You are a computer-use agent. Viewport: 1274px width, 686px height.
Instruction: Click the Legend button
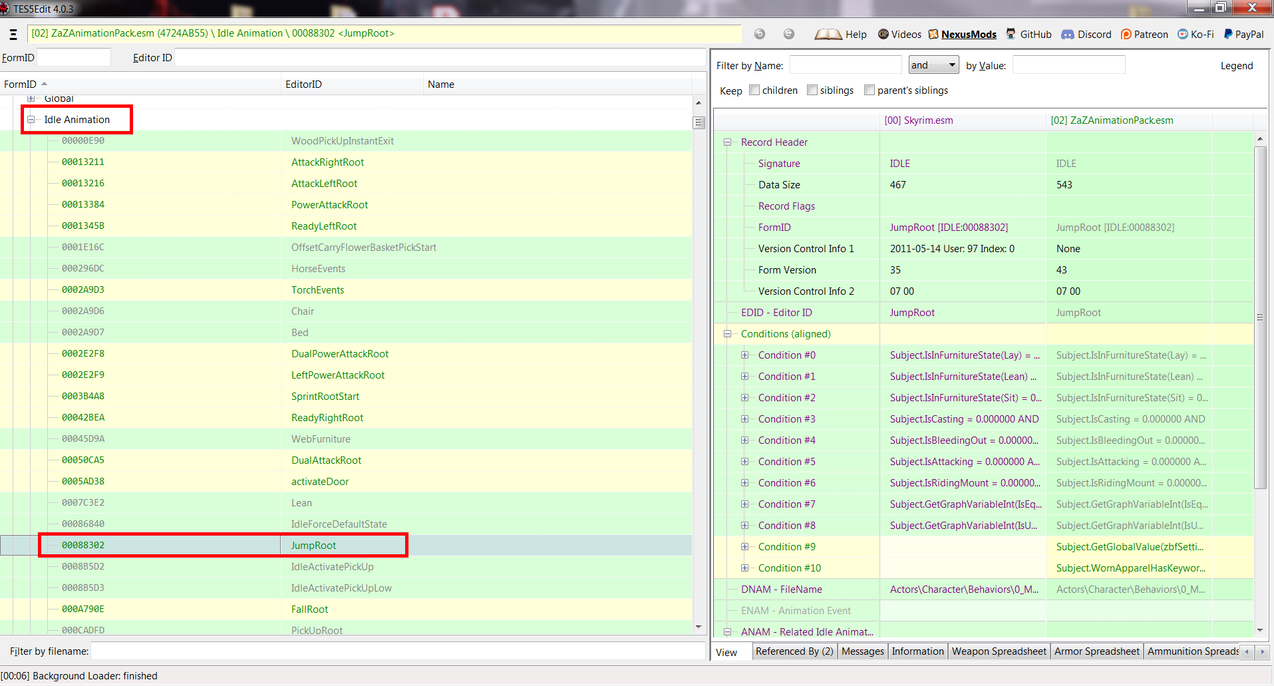coord(1237,65)
